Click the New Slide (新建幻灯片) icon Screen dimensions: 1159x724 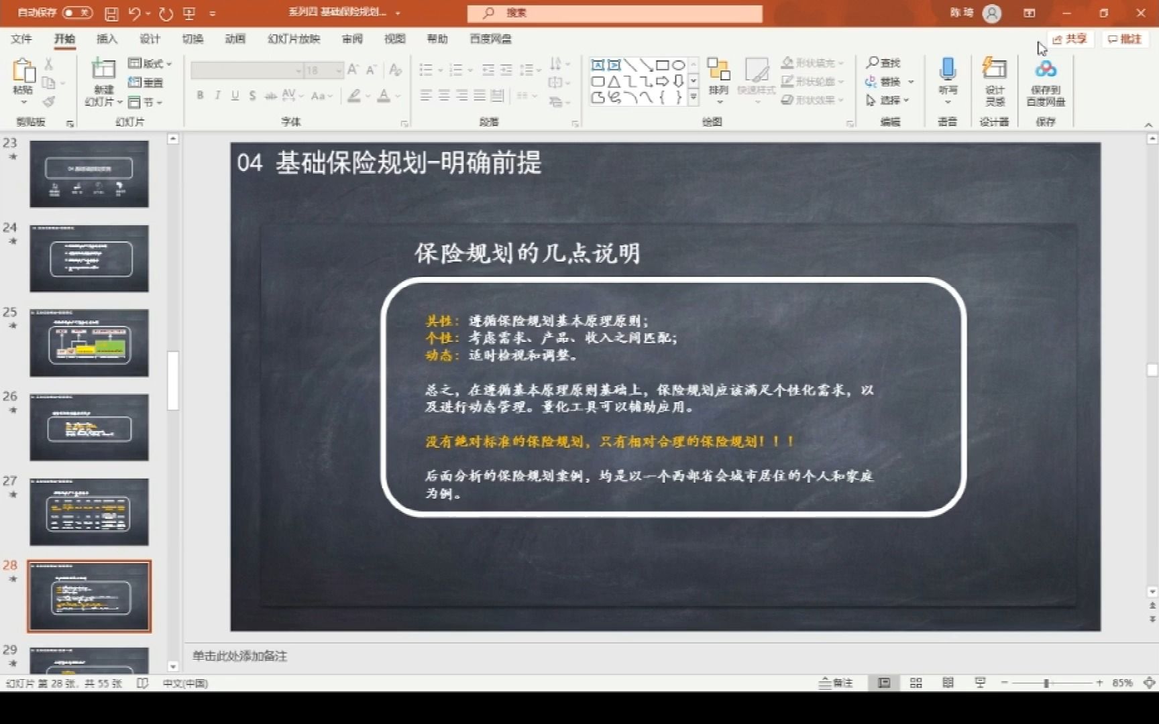pyautogui.click(x=103, y=68)
